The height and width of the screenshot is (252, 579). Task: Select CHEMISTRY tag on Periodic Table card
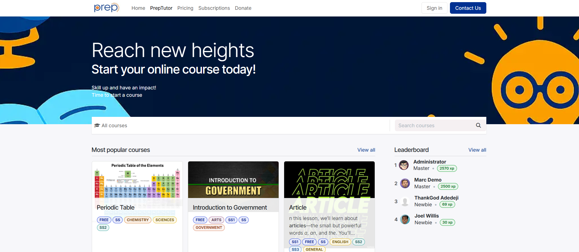coord(138,220)
